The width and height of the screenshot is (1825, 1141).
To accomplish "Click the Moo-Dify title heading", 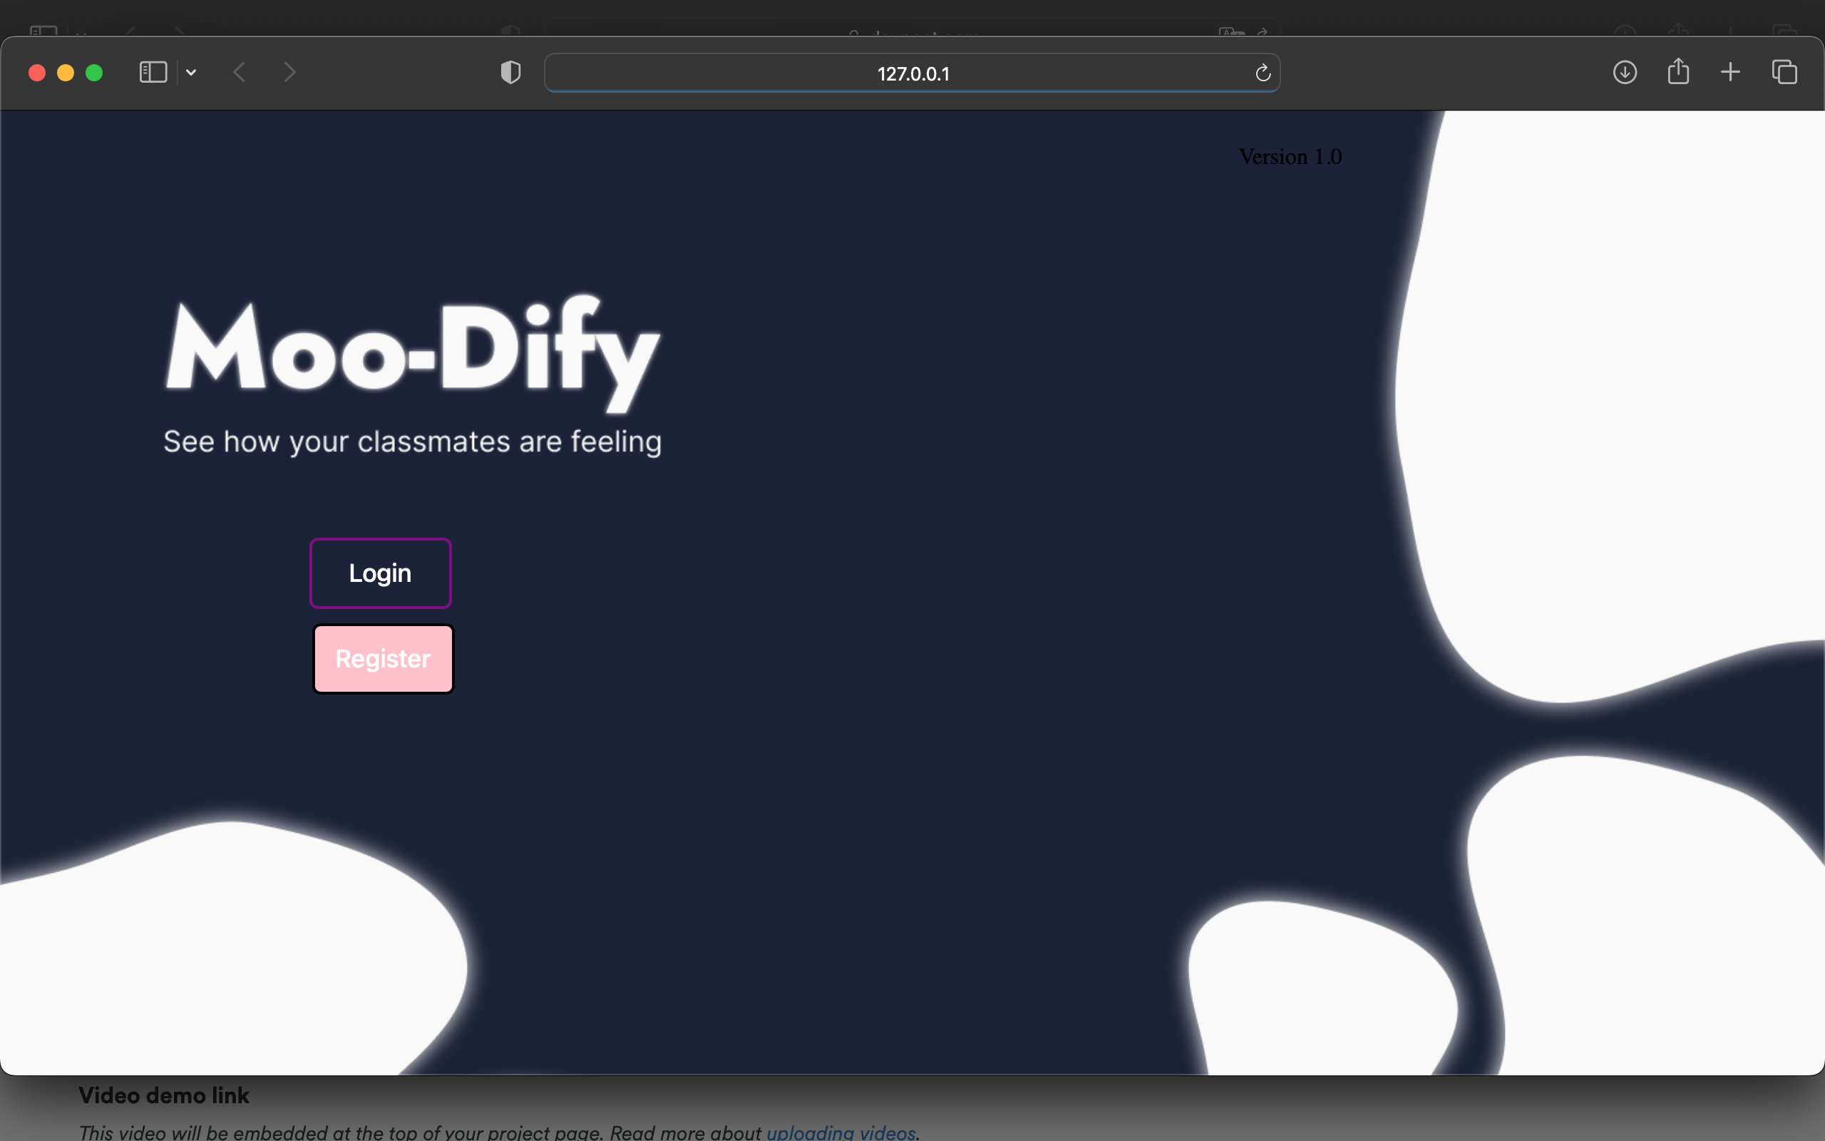I will click(413, 350).
